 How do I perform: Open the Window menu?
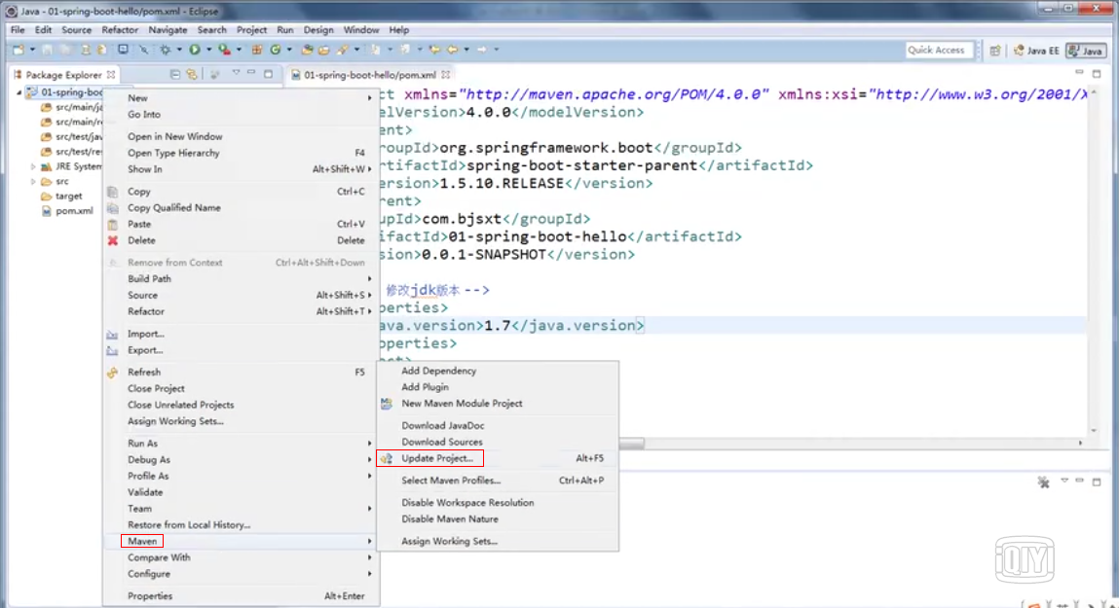(x=361, y=29)
